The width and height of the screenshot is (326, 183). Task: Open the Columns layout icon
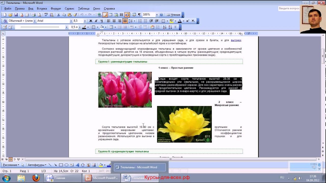121,15
